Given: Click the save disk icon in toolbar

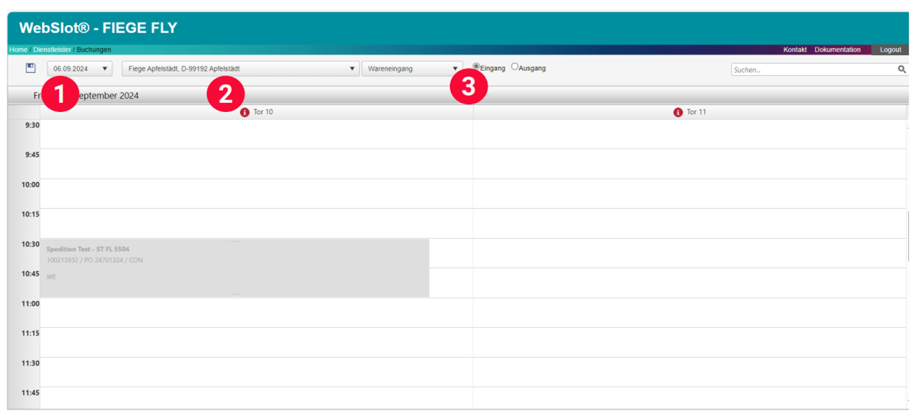Looking at the screenshot, I should (30, 68).
